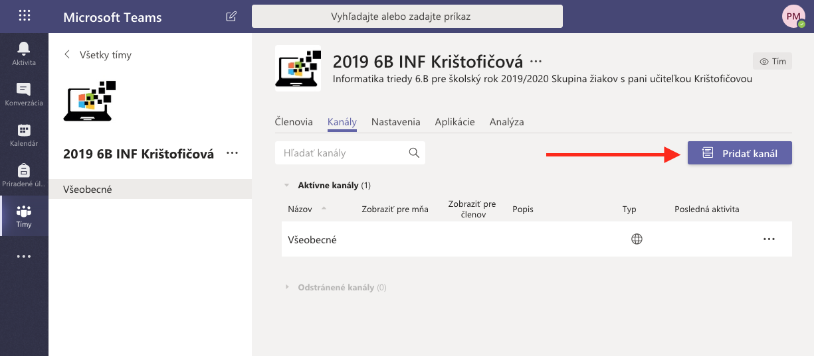Open Priradené úlohy assignments icon
Screen dimensions: 814x356
(24, 175)
